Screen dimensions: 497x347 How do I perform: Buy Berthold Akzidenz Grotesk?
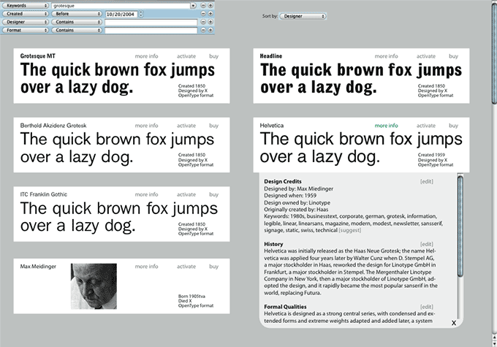pyautogui.click(x=213, y=126)
